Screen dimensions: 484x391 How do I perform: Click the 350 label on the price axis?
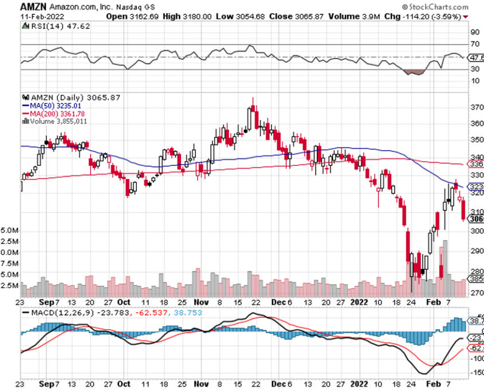[477, 140]
